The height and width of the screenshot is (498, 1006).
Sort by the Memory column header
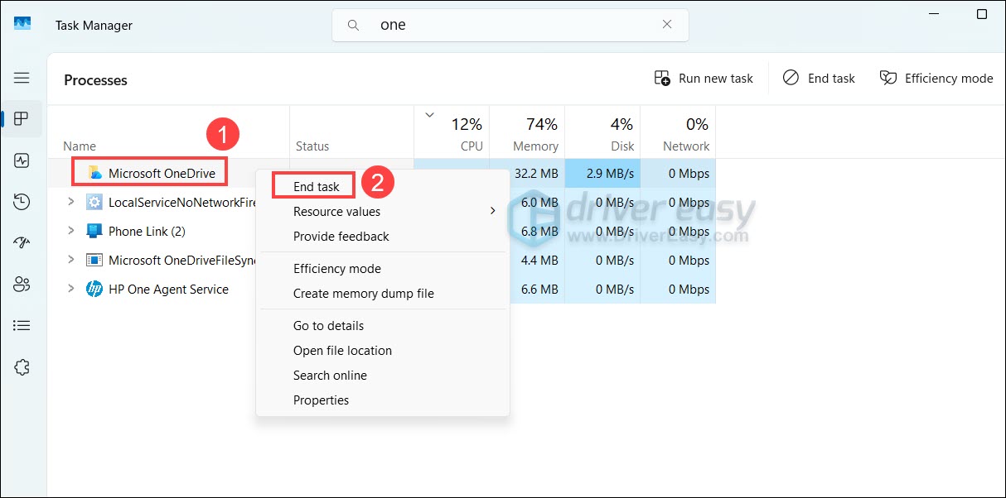527,132
